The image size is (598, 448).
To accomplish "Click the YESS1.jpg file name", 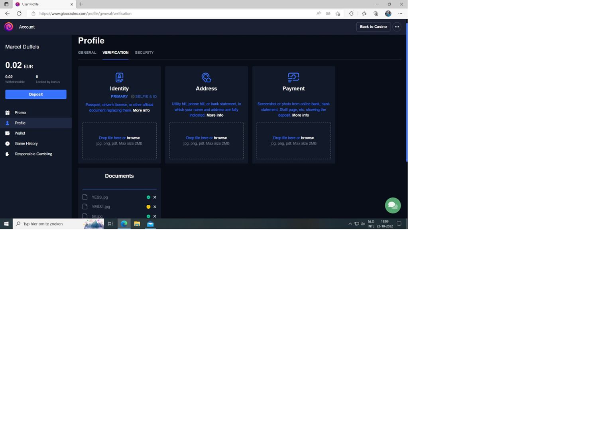I will pos(101,207).
